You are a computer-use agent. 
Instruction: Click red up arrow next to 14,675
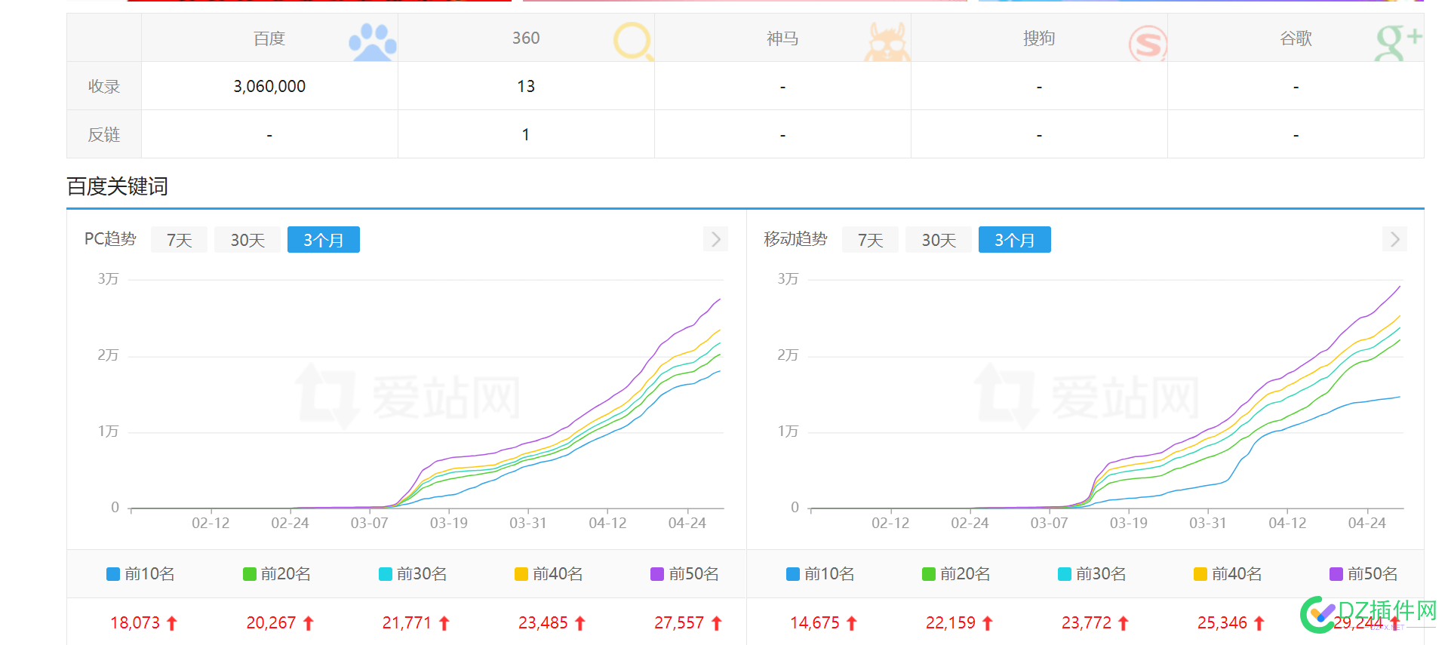pyautogui.click(x=852, y=623)
